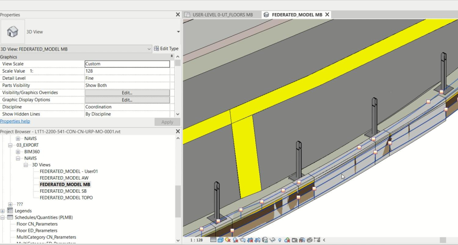Select the FEDERATED_MODEL MB view tab
This screenshot has width=458, height=245.
coord(297,14)
